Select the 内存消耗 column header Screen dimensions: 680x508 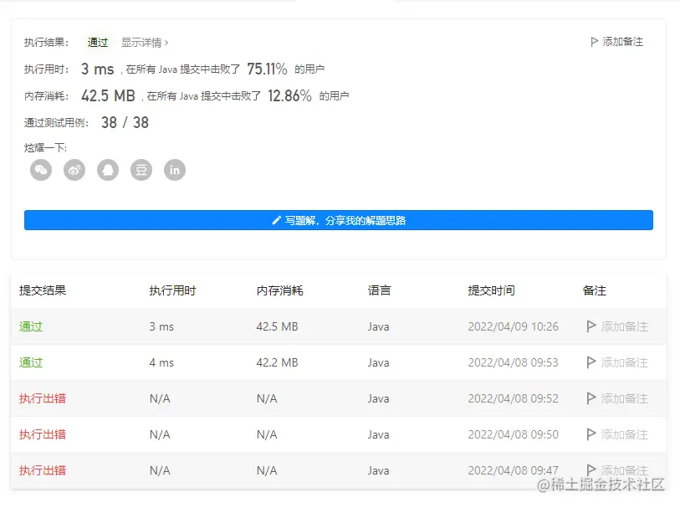(279, 290)
